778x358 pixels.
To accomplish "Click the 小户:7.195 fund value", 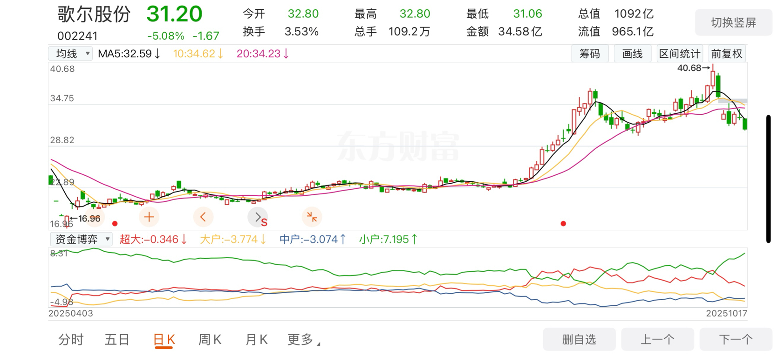I will (388, 239).
